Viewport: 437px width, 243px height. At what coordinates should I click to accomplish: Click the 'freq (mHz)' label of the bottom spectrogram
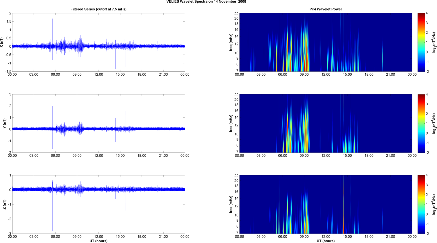(x=231, y=204)
